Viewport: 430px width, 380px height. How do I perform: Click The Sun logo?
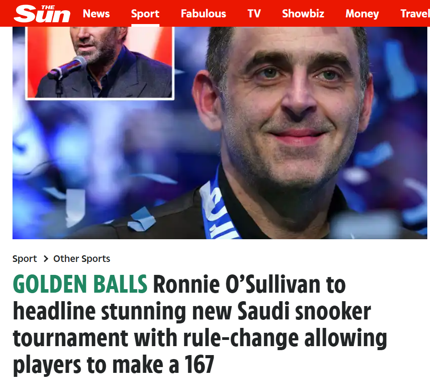coord(42,14)
